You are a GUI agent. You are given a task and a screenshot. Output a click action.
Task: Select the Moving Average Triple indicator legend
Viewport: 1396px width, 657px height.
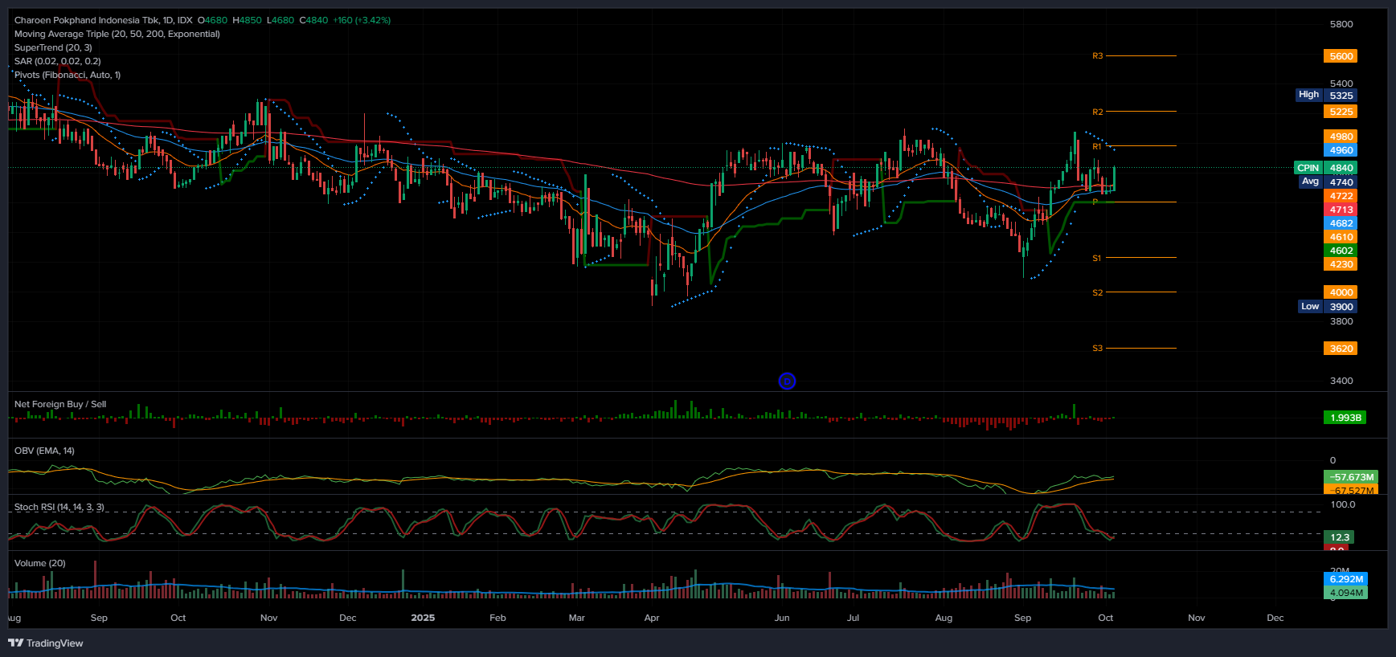(117, 34)
